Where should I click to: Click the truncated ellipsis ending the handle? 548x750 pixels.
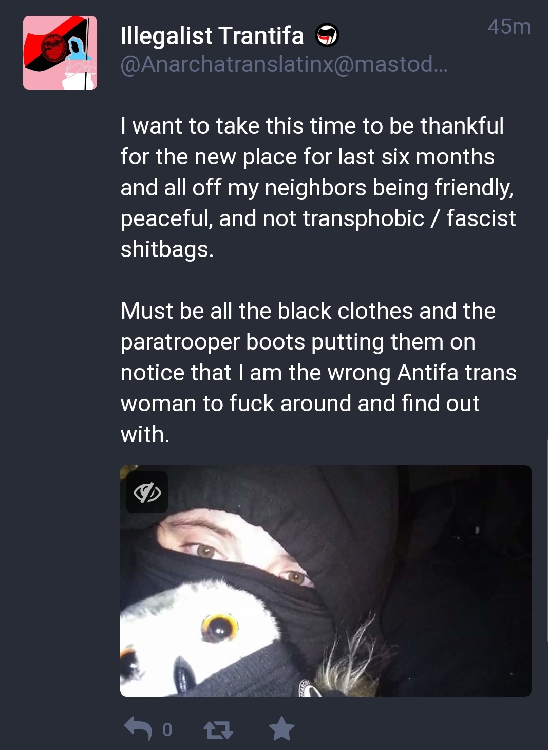(x=441, y=66)
